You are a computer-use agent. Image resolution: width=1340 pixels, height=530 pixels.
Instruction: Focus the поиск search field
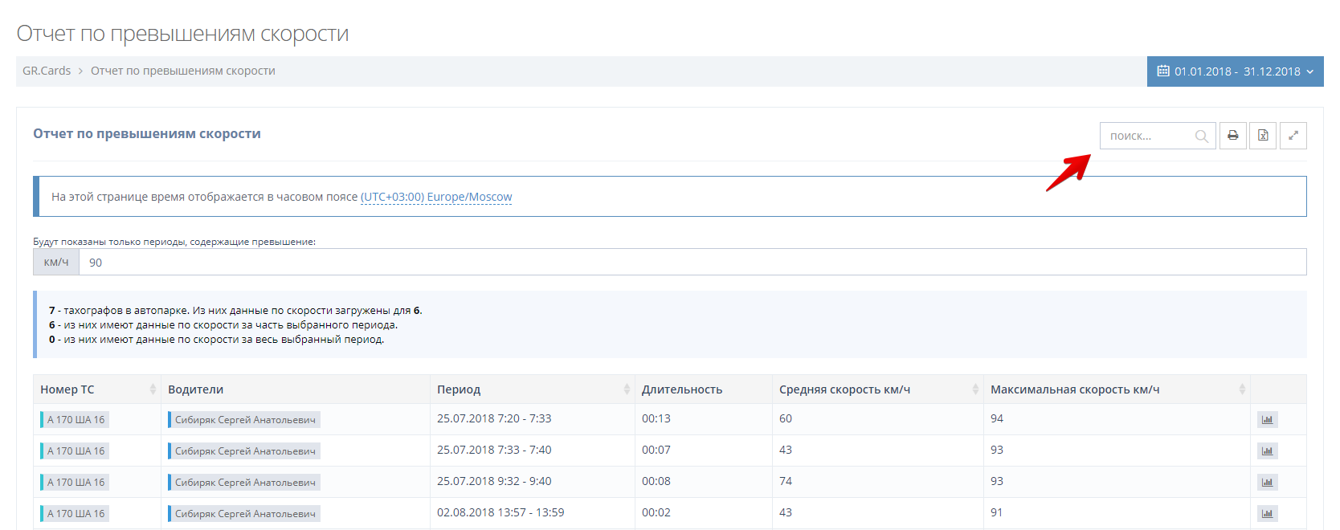click(x=1149, y=137)
